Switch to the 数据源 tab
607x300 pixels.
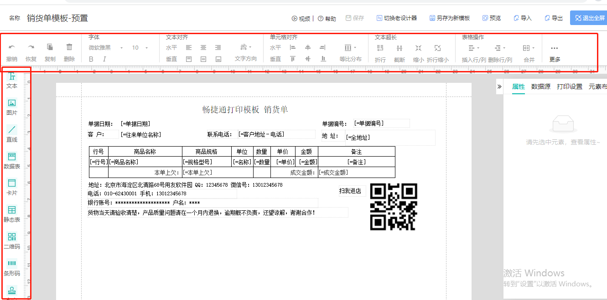pos(540,86)
